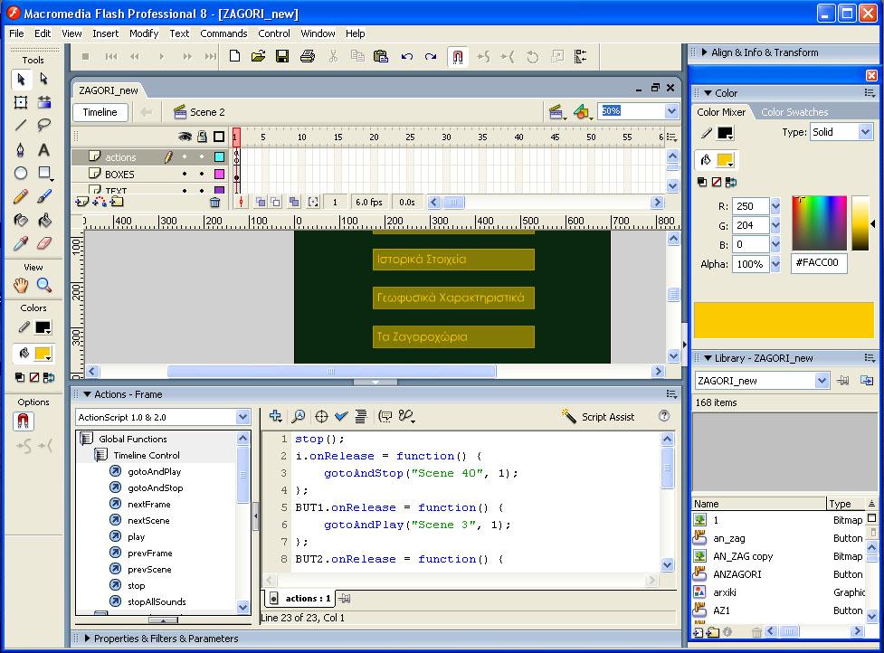The image size is (884, 653).
Task: Click the Print toolbar icon
Action: point(308,56)
